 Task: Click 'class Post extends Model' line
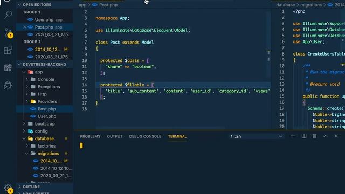coord(125,43)
